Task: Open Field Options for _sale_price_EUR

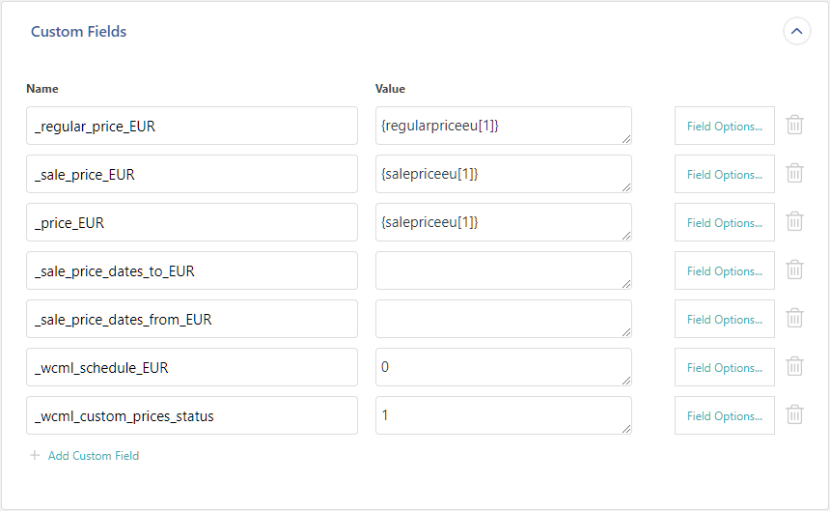Action: (x=724, y=174)
